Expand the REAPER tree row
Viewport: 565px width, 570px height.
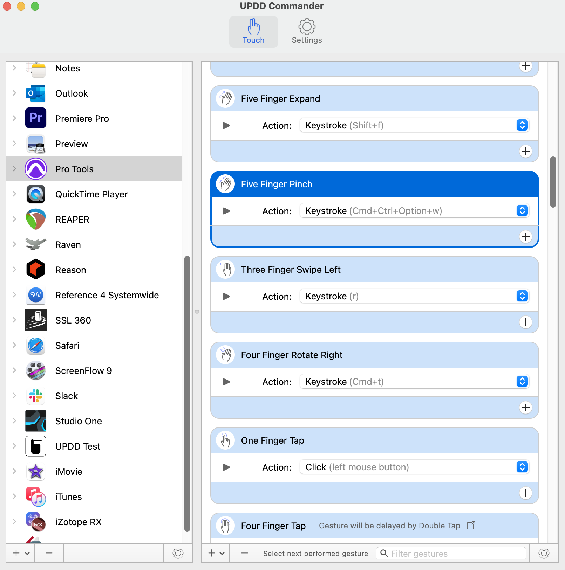click(14, 219)
